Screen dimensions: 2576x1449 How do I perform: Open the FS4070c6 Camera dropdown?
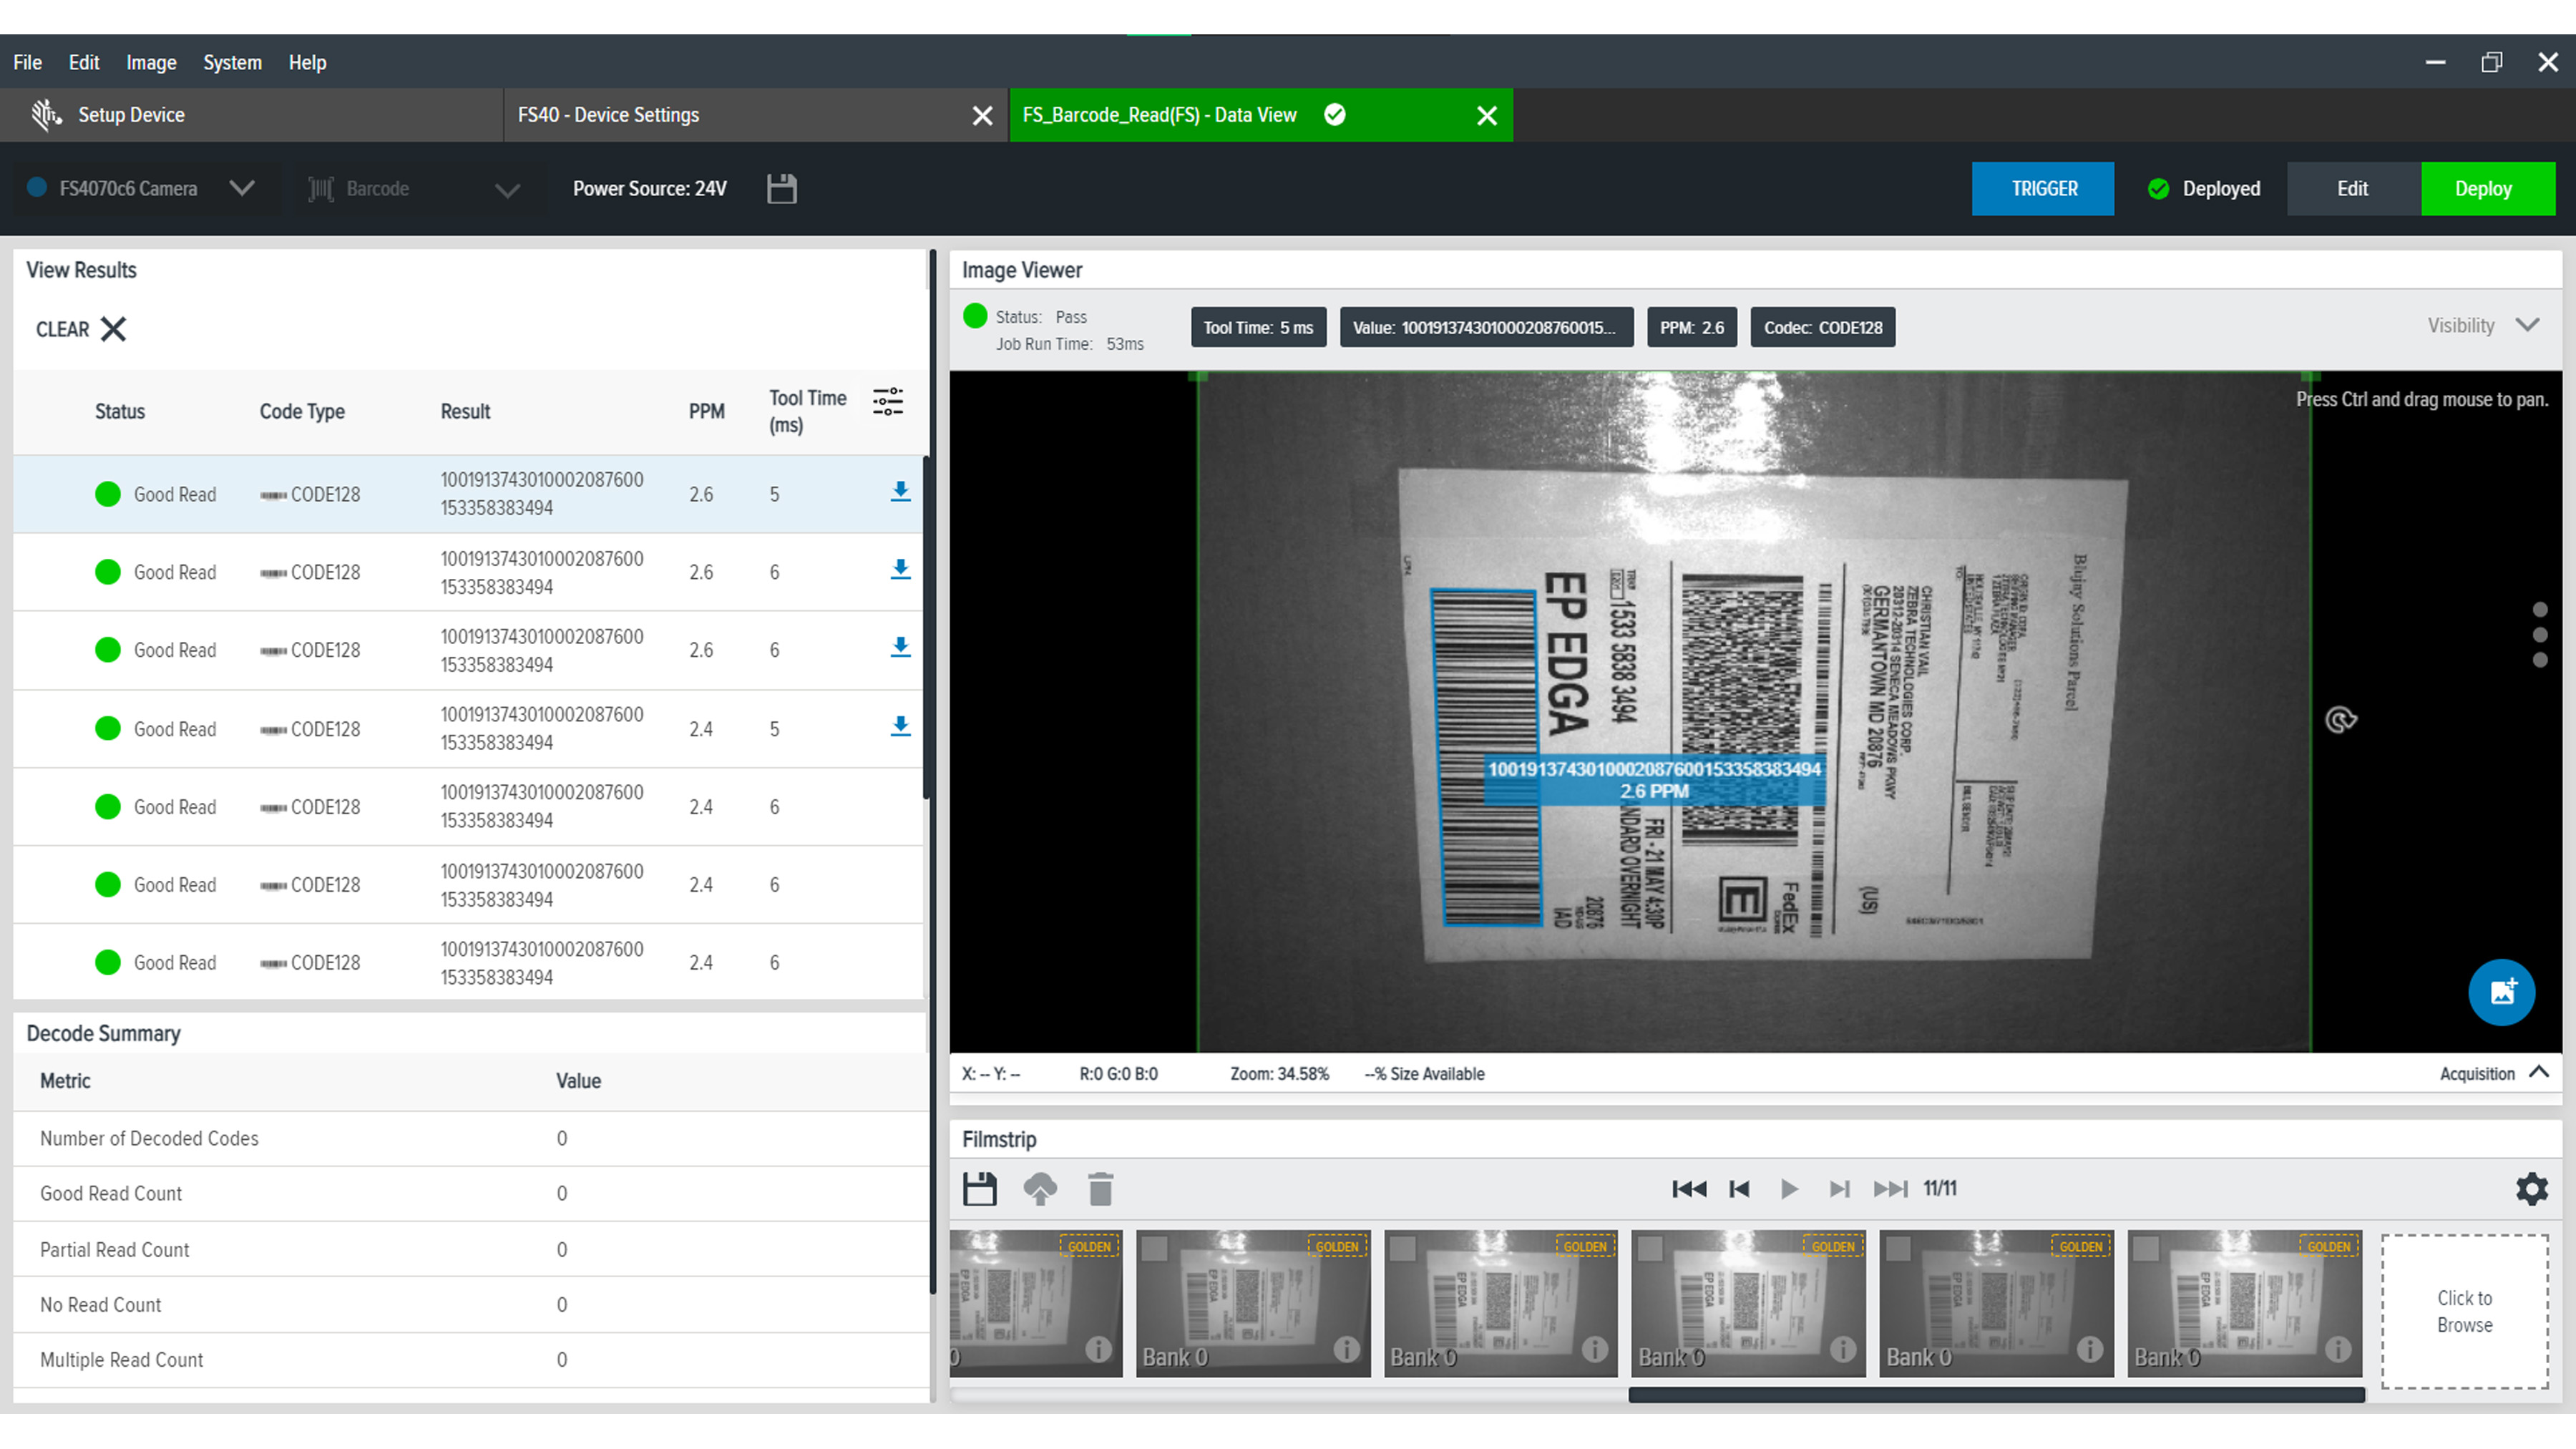pyautogui.click(x=242, y=188)
